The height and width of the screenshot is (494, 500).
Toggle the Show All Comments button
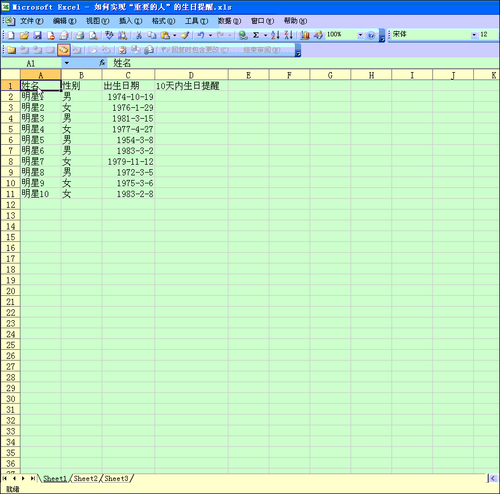[64, 50]
